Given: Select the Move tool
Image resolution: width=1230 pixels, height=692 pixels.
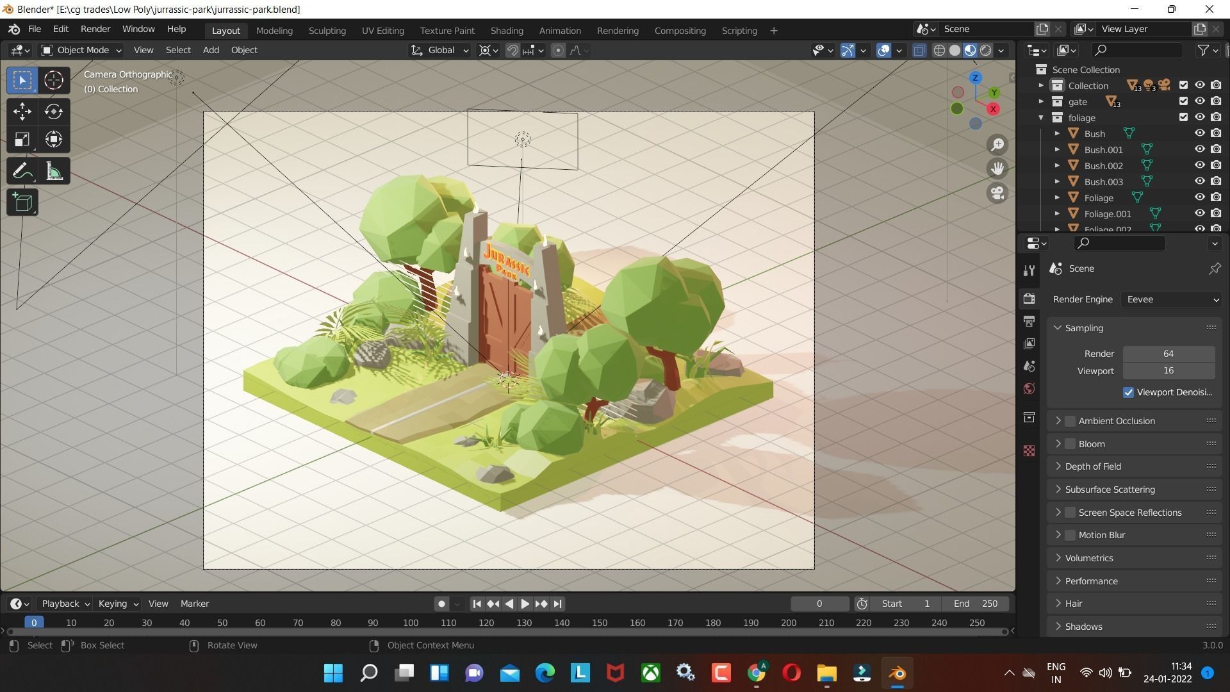Looking at the screenshot, I should tap(22, 111).
